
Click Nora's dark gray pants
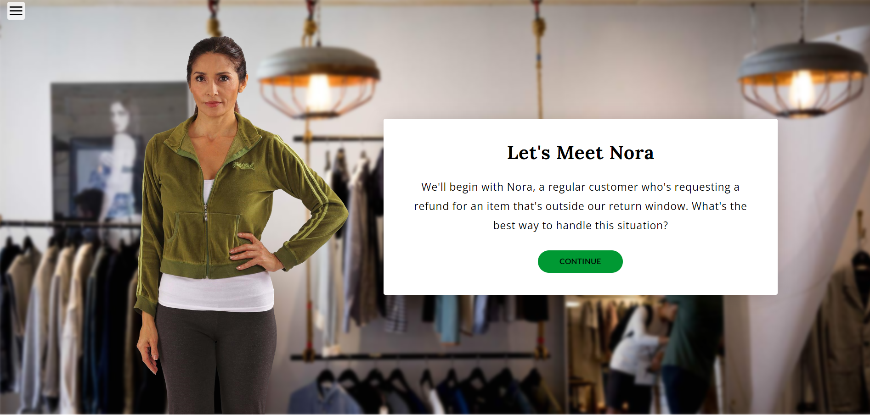coord(216,362)
